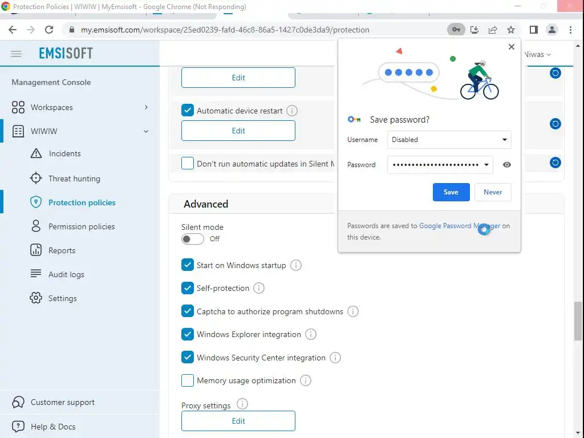Click the scrollbar up arrow
This screenshot has height=438, width=584.
point(578,46)
